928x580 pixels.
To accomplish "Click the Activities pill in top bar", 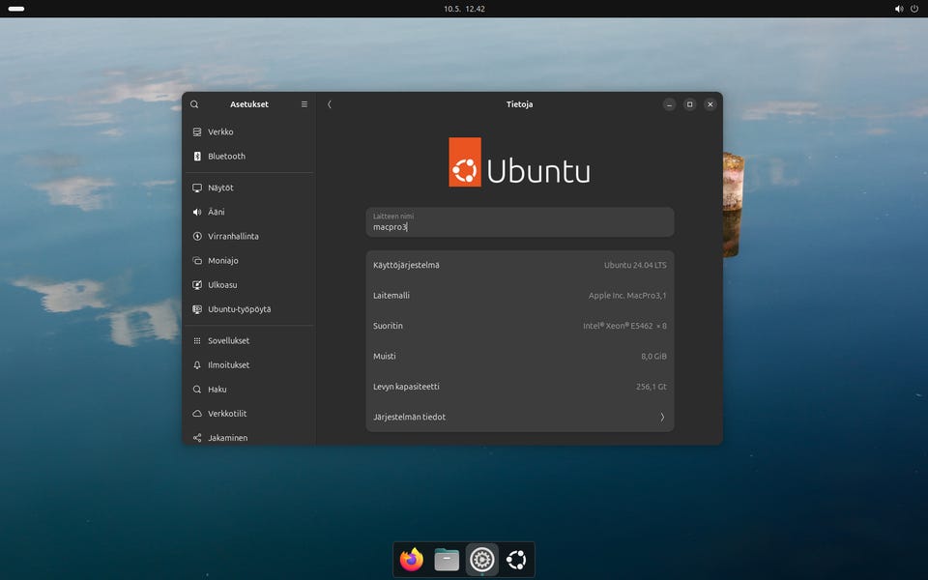I will (16, 9).
